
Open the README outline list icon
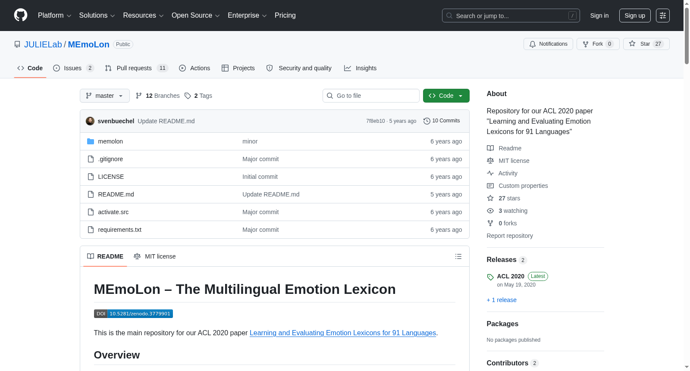coord(458,256)
